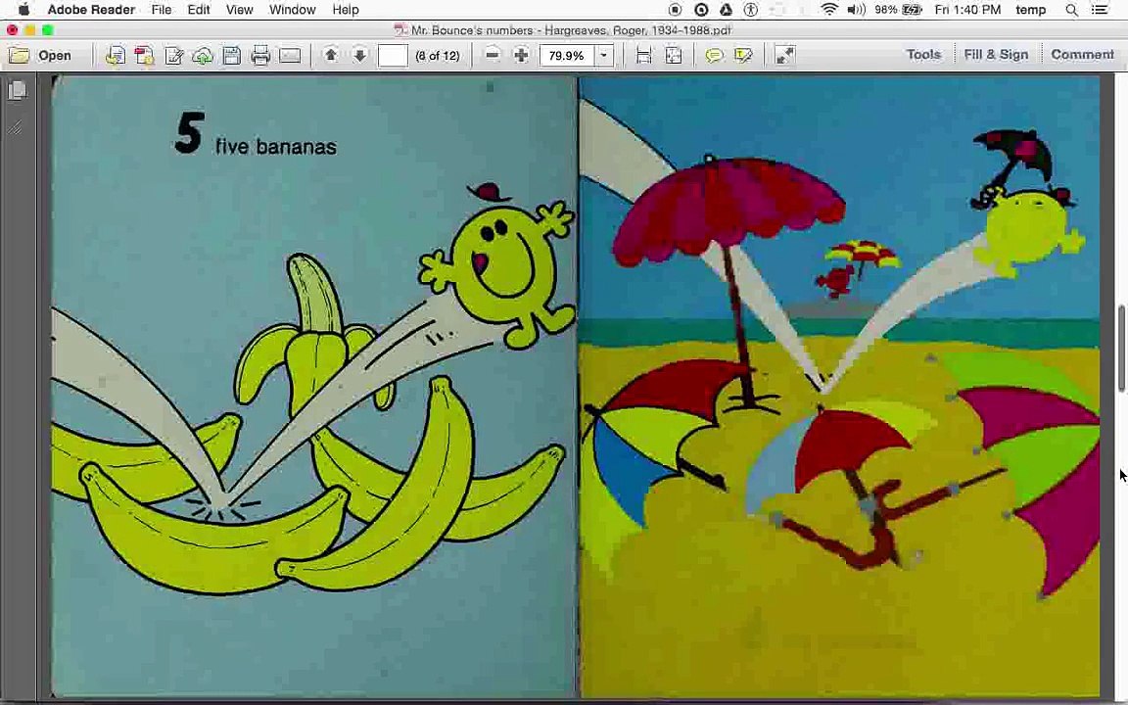Image resolution: width=1128 pixels, height=705 pixels.
Task: Add a sticky note comment
Action: 714,56
